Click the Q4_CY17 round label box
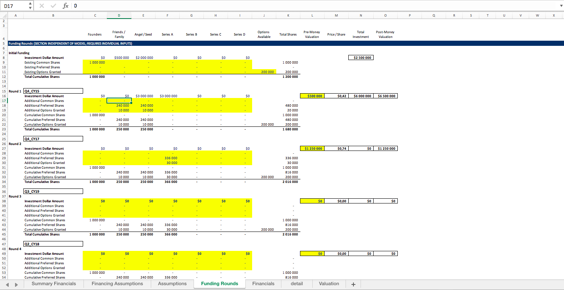 point(53,139)
